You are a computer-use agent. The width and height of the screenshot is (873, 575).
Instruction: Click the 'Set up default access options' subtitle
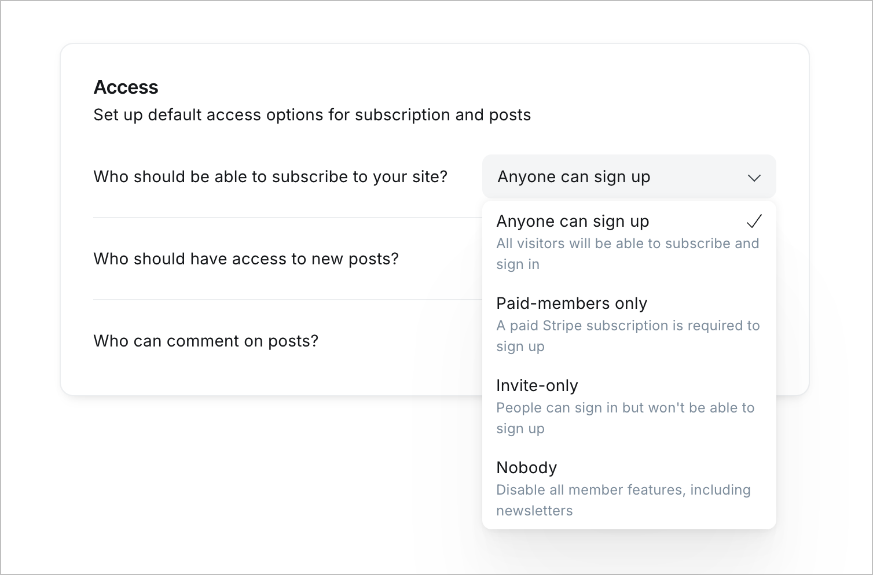[312, 115]
